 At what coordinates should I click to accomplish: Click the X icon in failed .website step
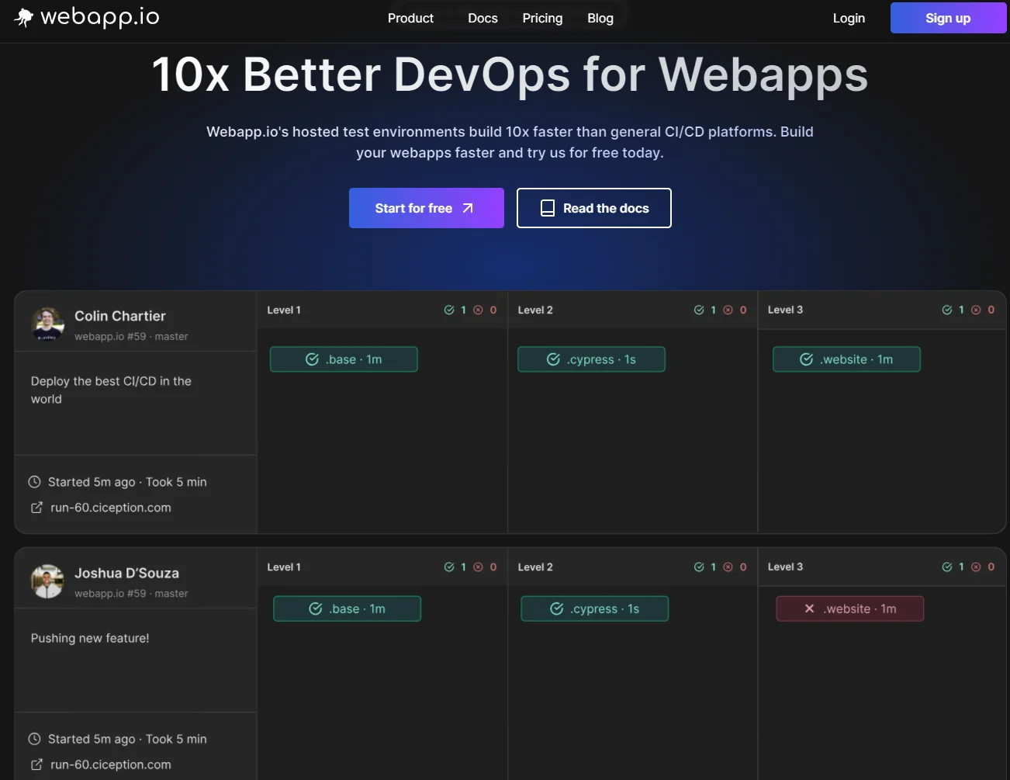[x=809, y=608]
